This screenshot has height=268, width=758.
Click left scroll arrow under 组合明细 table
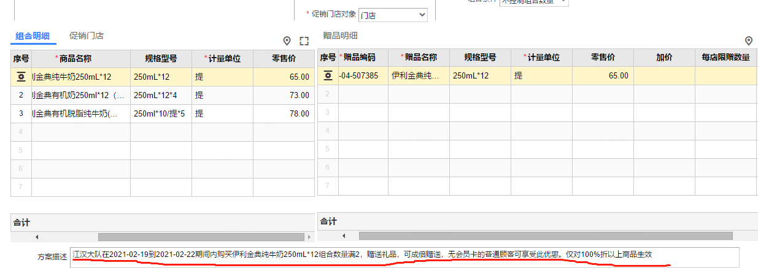pos(36,237)
